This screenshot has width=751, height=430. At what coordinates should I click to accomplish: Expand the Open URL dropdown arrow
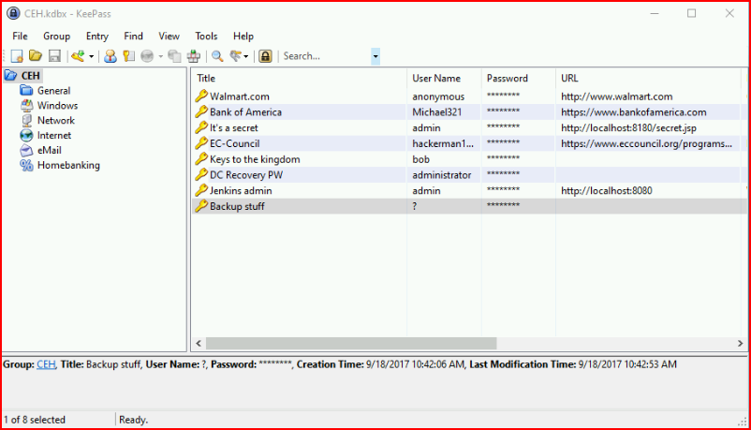(160, 56)
